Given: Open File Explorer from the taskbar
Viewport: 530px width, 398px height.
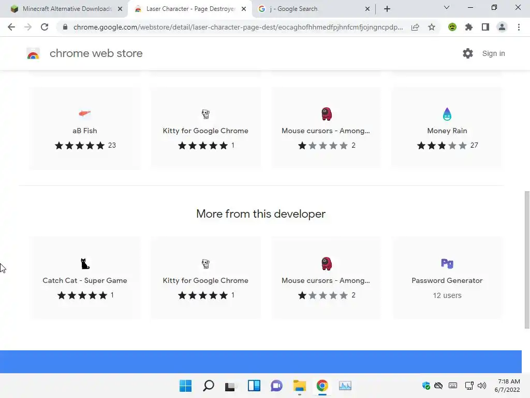Looking at the screenshot, I should (299, 386).
